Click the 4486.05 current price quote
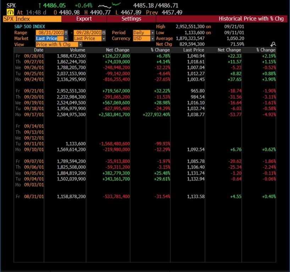 point(54,6)
